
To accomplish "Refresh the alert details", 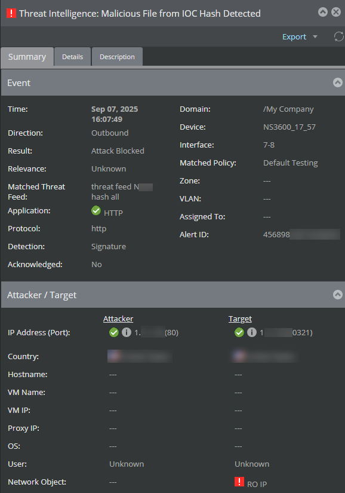I will (x=338, y=36).
